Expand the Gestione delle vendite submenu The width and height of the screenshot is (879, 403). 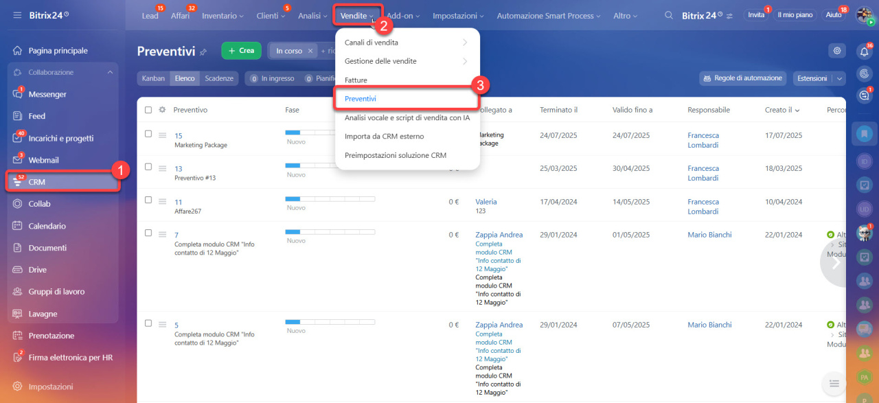click(407, 61)
